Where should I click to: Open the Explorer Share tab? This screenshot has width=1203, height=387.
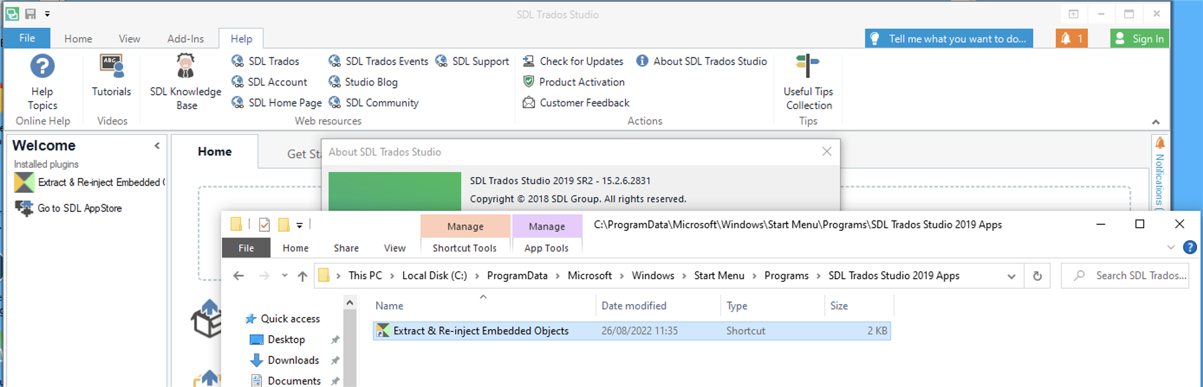click(x=346, y=248)
